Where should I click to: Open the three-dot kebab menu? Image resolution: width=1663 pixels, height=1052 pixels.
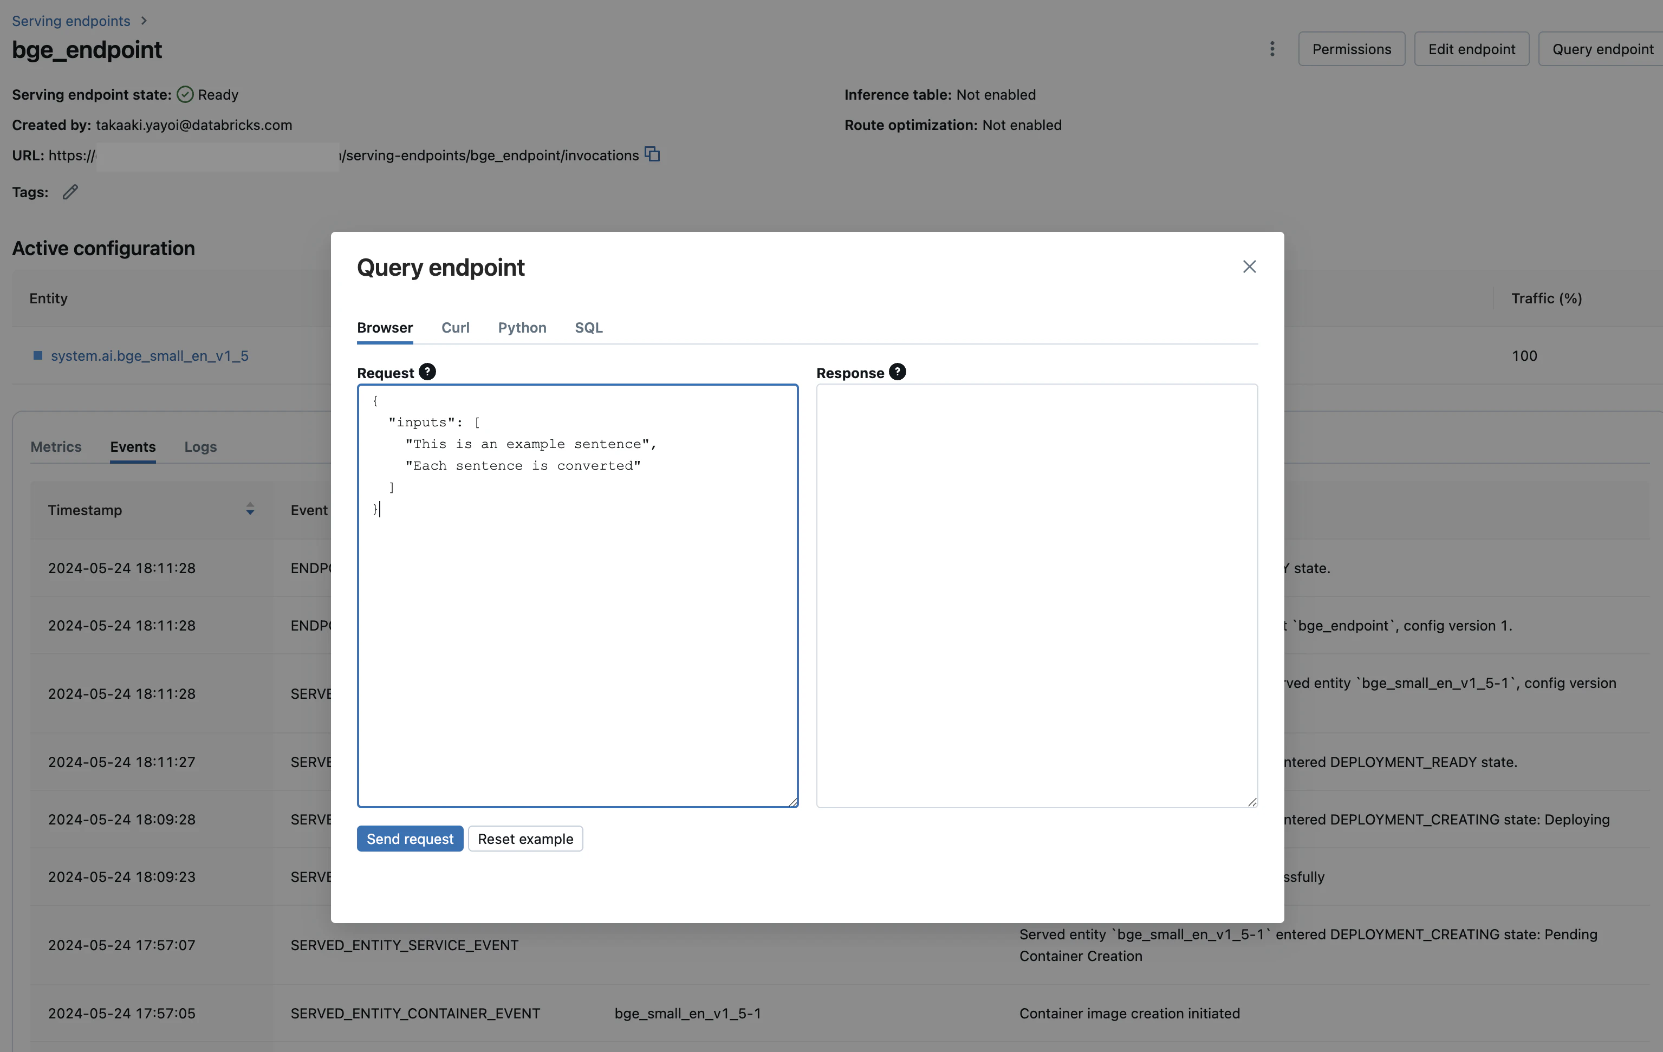[x=1271, y=49]
